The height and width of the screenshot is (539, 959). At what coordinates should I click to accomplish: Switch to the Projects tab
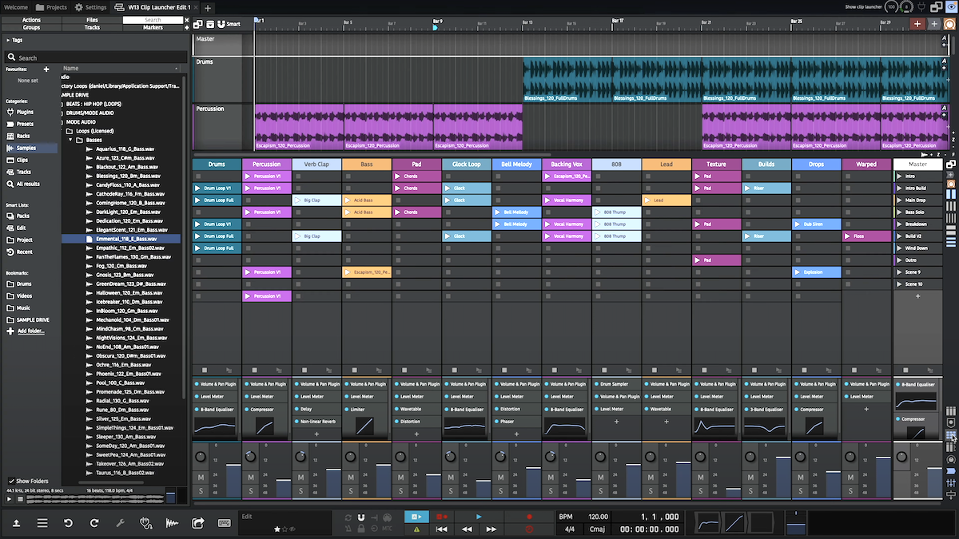52,6
